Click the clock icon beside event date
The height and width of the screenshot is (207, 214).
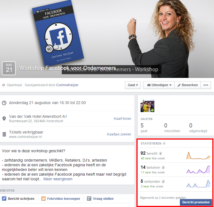tap(4, 103)
